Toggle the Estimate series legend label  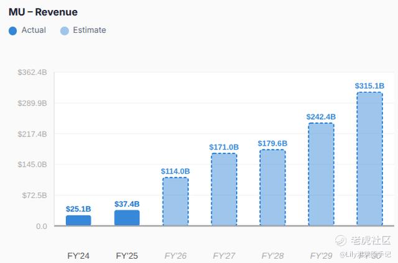[90, 30]
